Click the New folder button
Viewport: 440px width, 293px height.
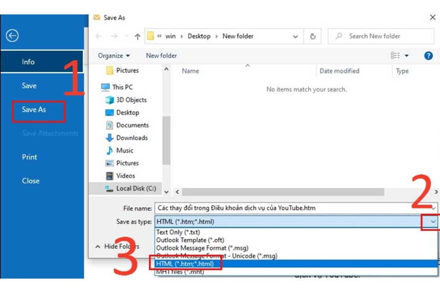pyautogui.click(x=161, y=56)
